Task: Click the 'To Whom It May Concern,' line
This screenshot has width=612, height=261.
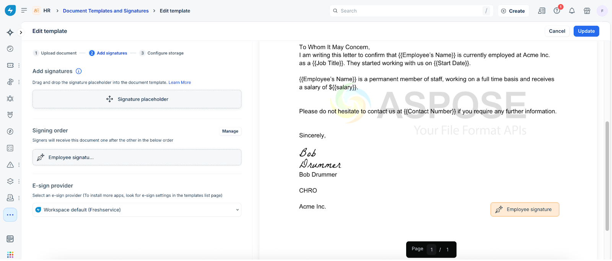Action: click(334, 47)
